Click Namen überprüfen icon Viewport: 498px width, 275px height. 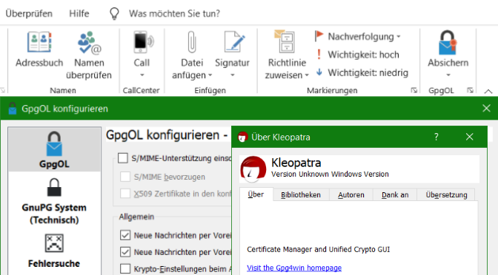coord(89,42)
